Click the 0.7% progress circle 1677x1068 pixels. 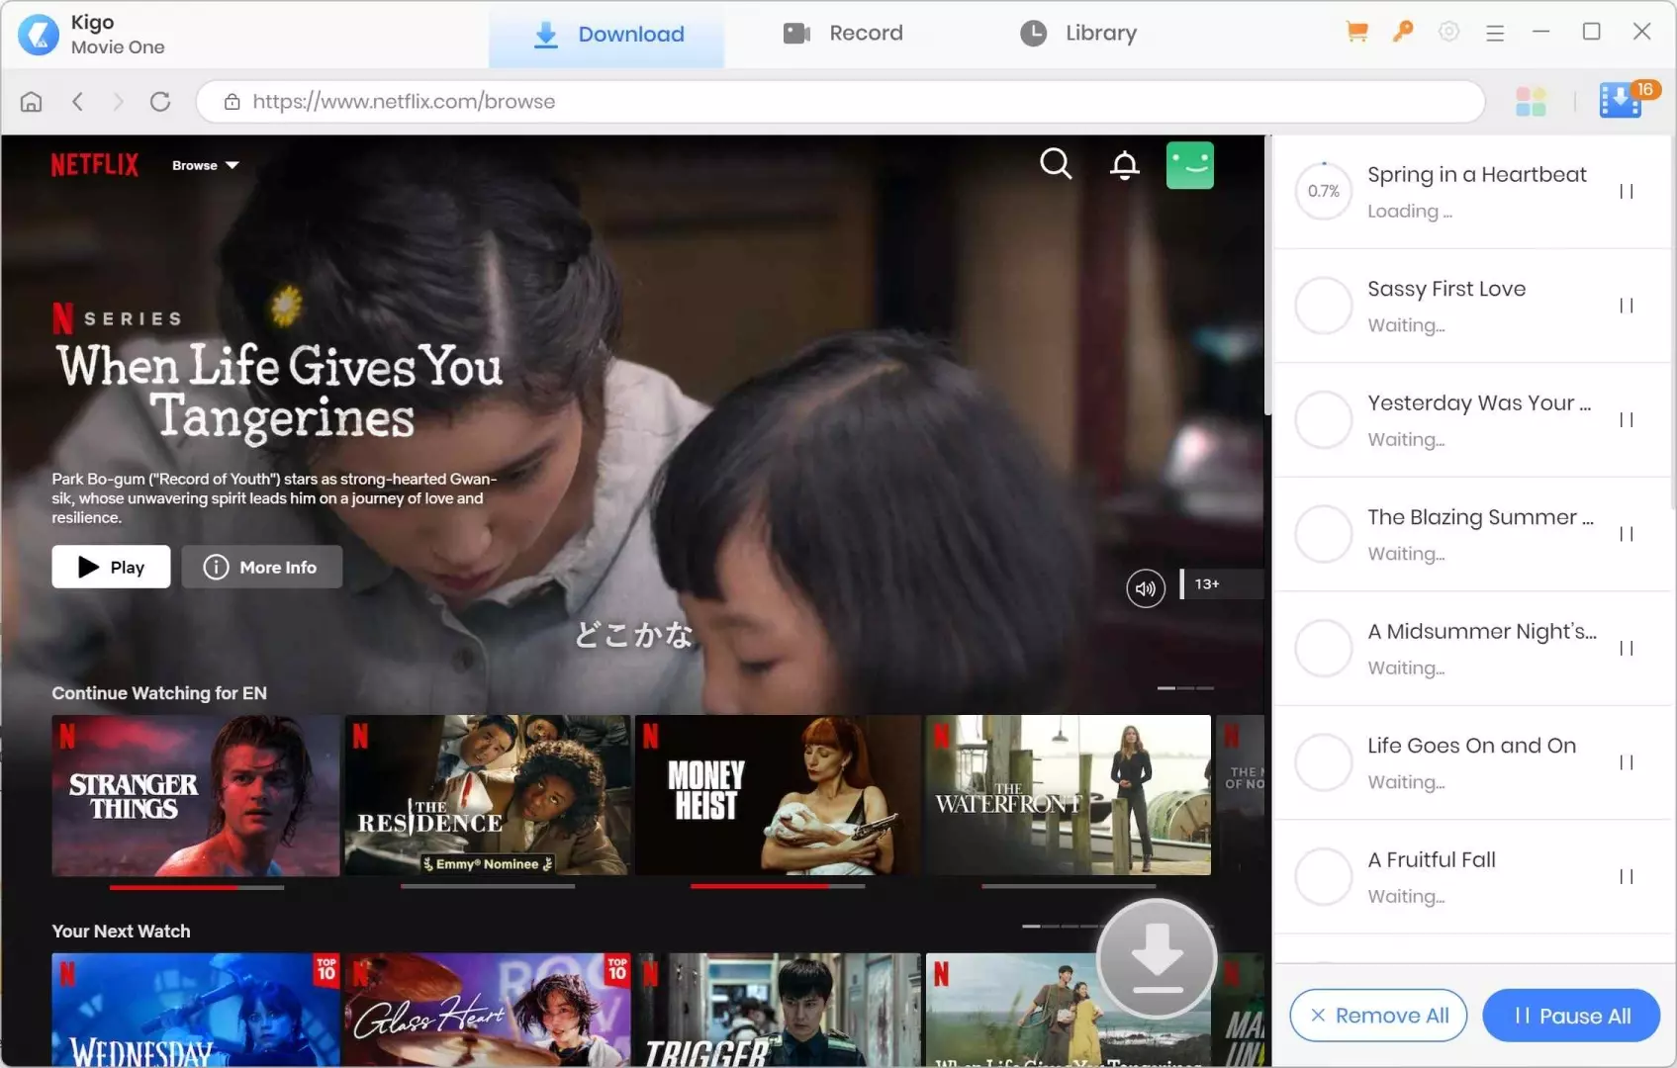[x=1324, y=191]
